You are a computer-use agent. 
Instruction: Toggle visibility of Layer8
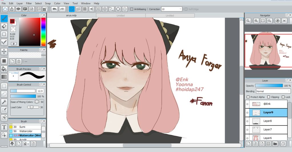[x=247, y=121]
